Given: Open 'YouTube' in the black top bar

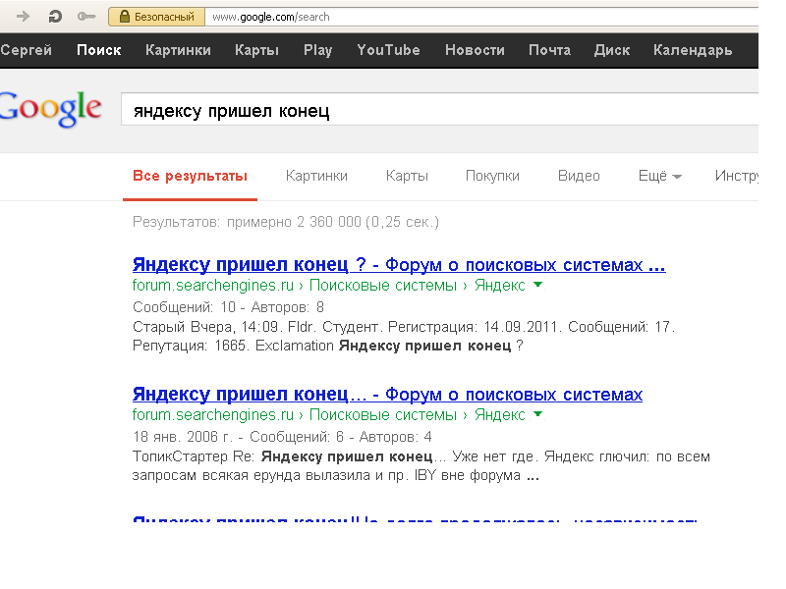Looking at the screenshot, I should point(388,50).
